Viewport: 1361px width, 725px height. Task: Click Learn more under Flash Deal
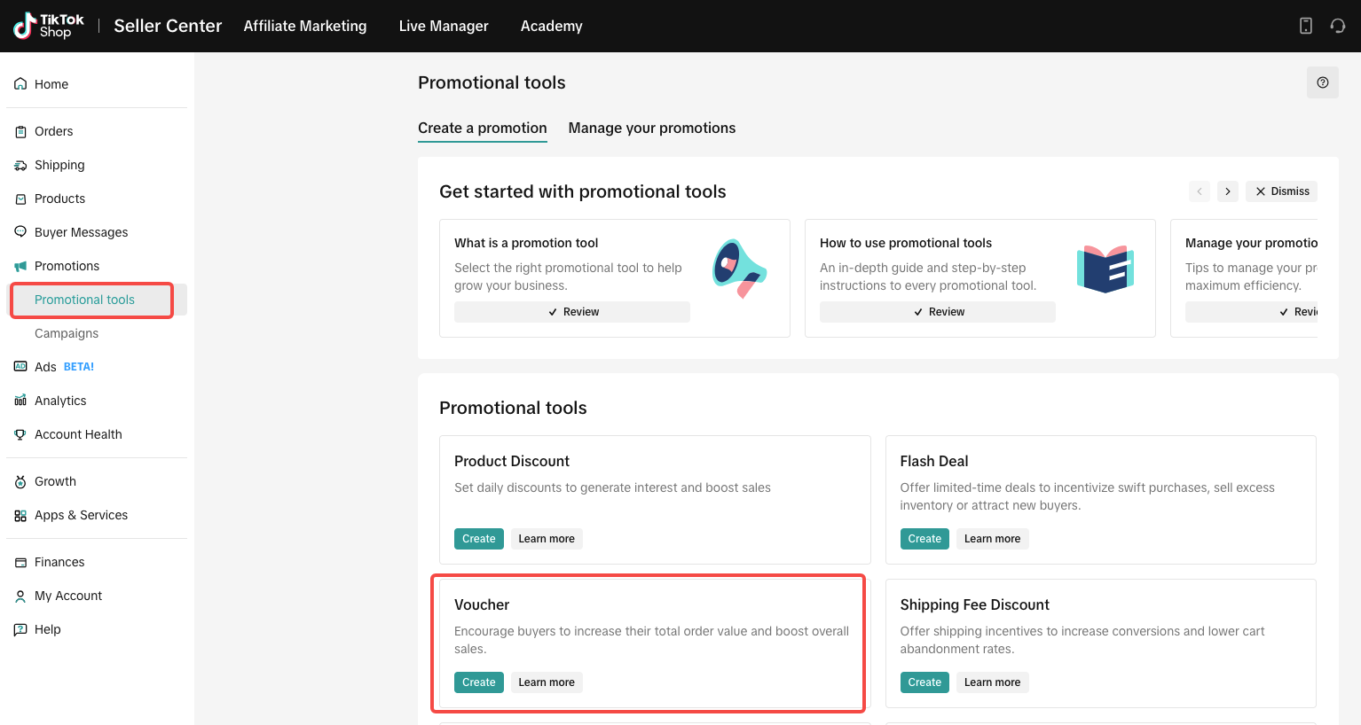point(992,539)
